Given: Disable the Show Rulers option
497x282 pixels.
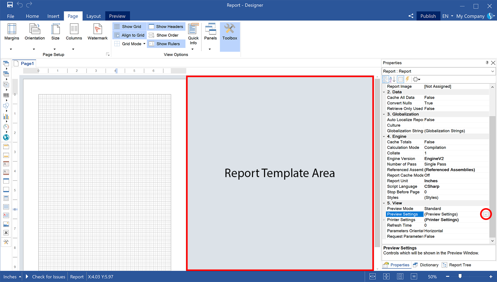Looking at the screenshot, I should (166, 44).
